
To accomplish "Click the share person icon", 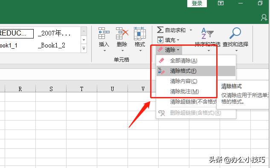I will pyautogui.click(x=264, y=18).
